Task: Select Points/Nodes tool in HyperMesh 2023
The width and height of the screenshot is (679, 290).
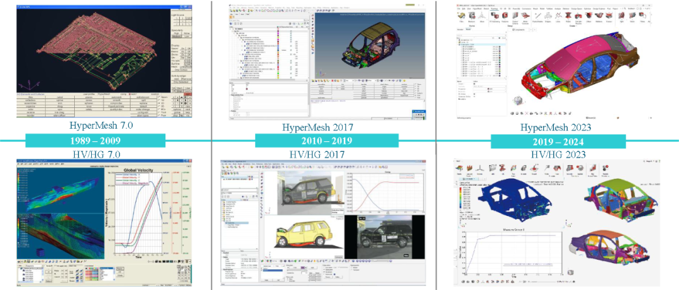Action: 538,18
